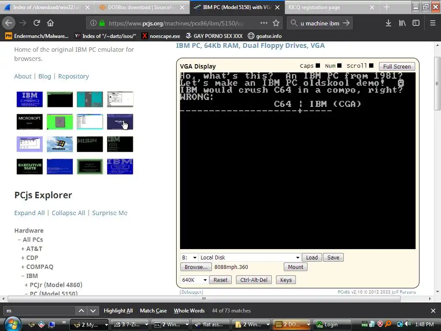Screen dimensions: 441x331
Task: Open the Executive Suite thumbnail
Action: tap(30, 167)
